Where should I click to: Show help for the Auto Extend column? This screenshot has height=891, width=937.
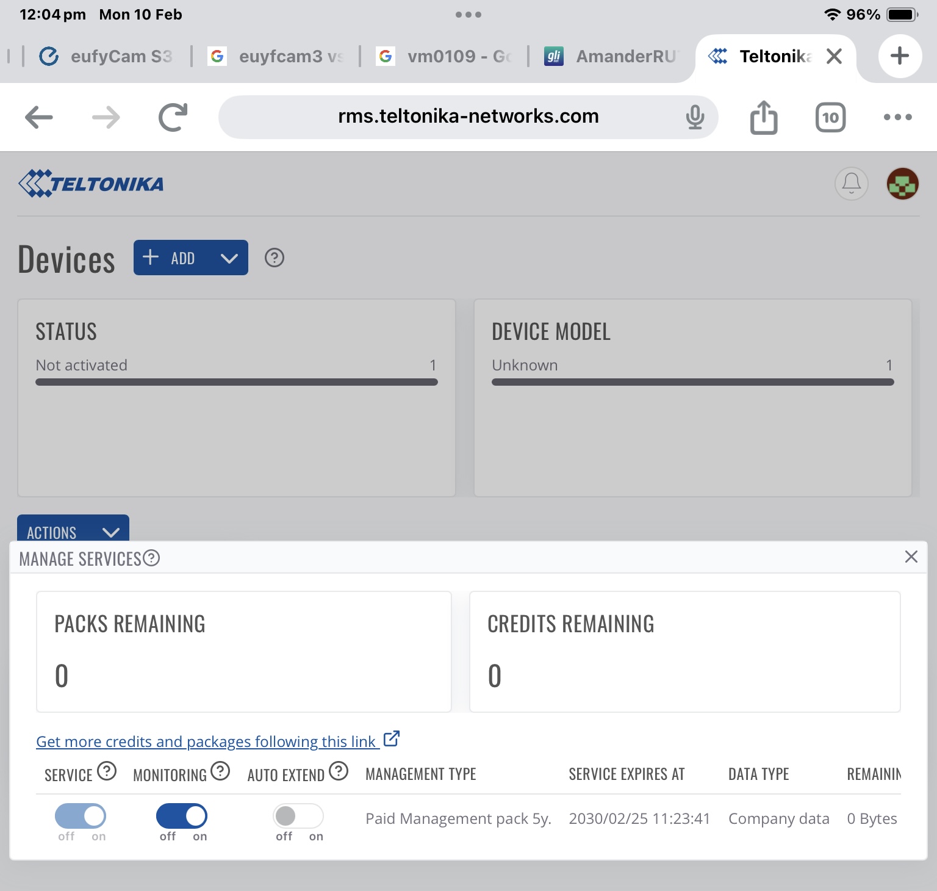click(x=339, y=771)
